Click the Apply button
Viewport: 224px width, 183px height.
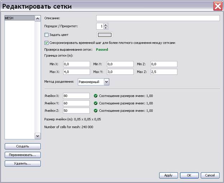[x=168, y=175]
